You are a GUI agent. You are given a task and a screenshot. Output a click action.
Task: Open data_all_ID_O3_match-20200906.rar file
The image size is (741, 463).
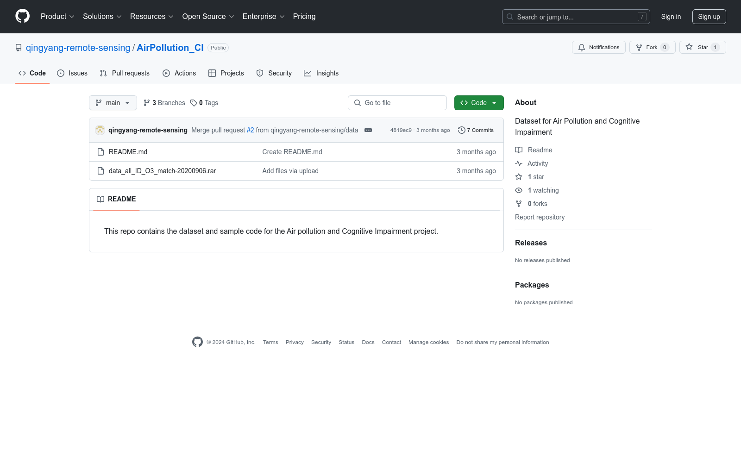[162, 171]
